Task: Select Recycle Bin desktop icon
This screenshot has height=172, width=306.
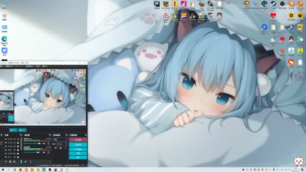Action: coord(4,17)
